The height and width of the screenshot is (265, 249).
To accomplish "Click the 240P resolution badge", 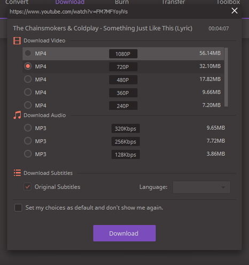I will pos(123,106).
